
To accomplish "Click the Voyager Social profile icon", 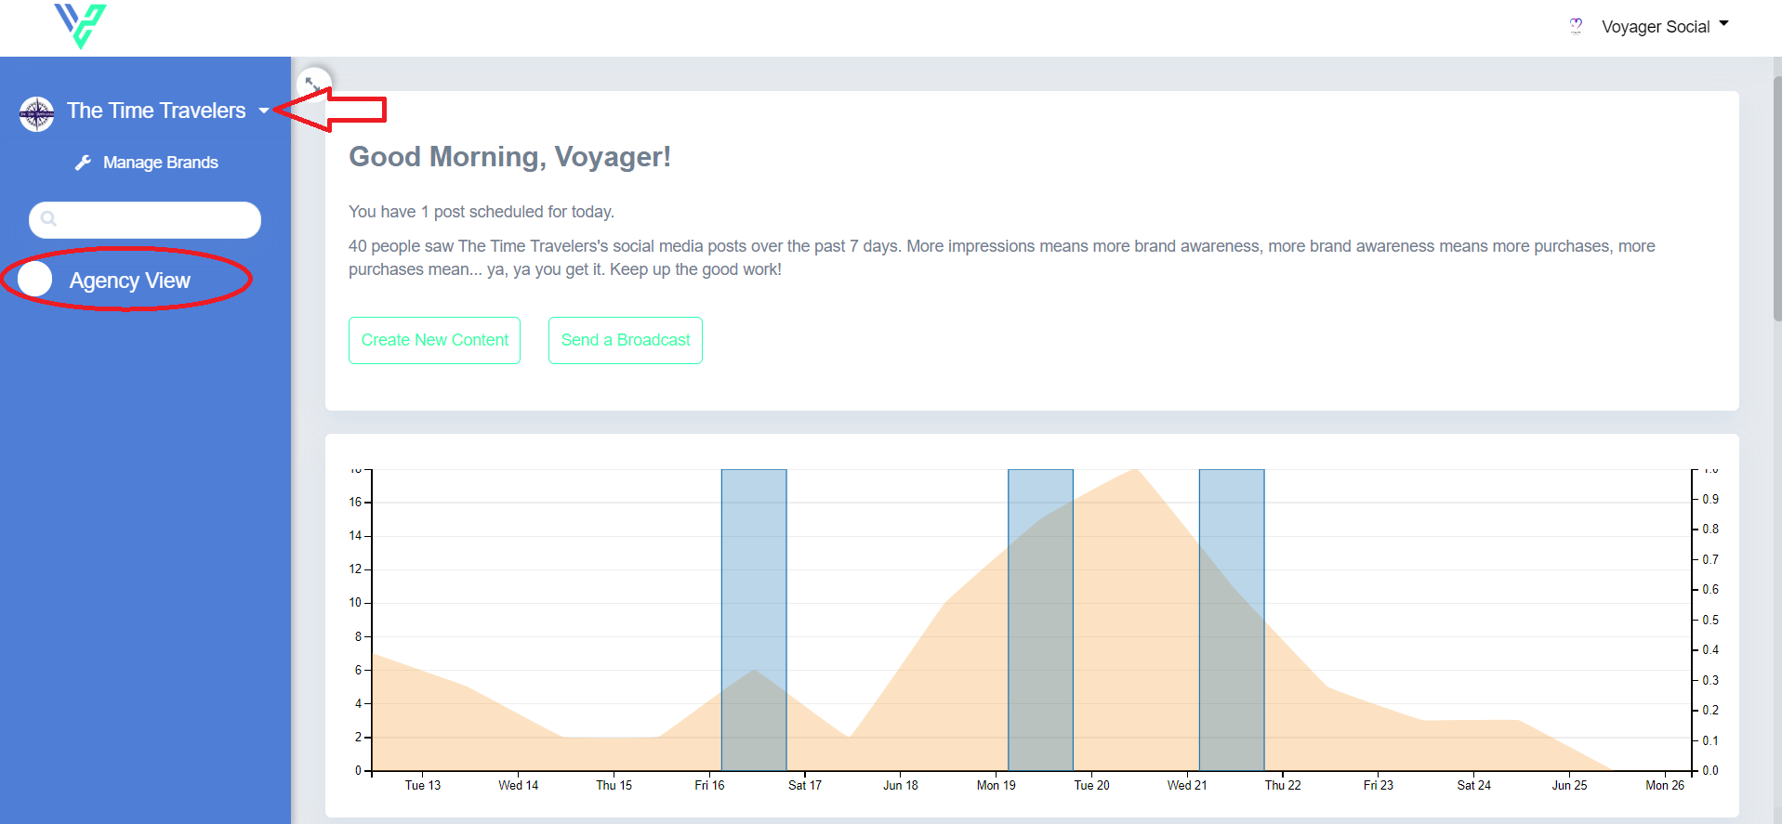I will coord(1576,26).
